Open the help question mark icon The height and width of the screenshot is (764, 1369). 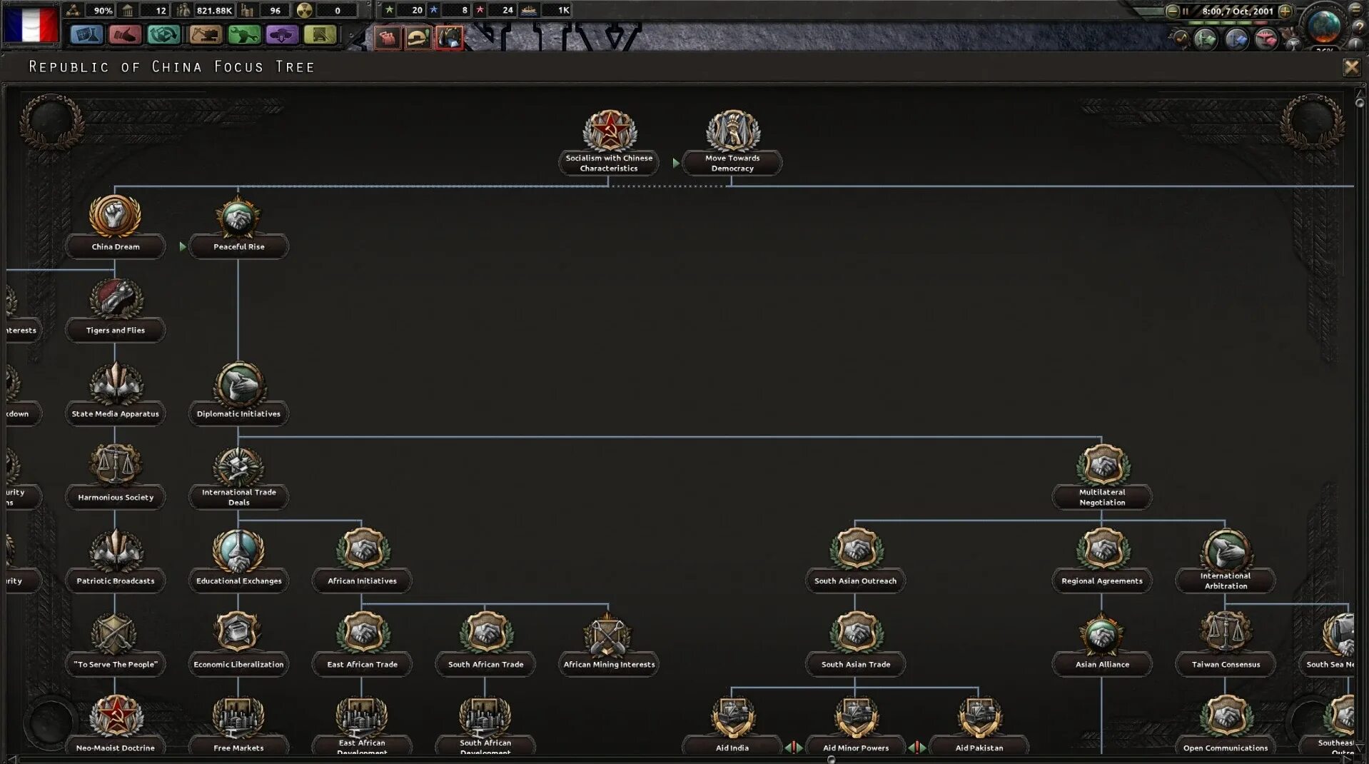(x=1359, y=28)
